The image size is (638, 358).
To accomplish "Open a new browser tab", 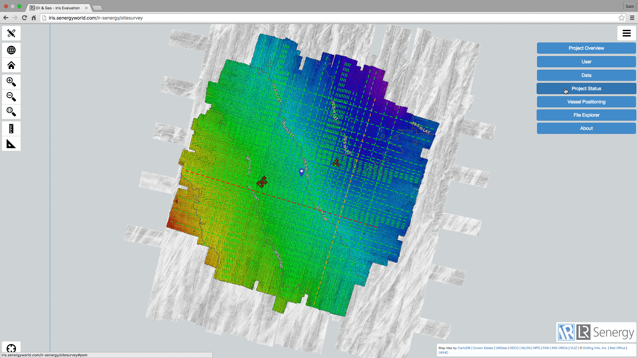I will [97, 8].
